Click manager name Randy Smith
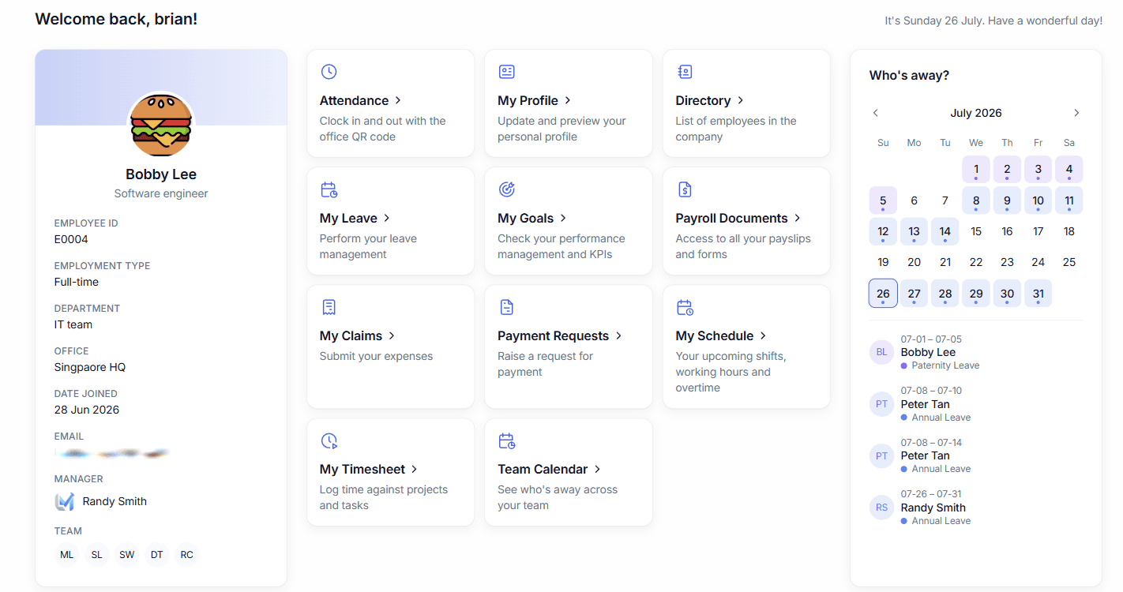The height and width of the screenshot is (592, 1123). tap(115, 501)
